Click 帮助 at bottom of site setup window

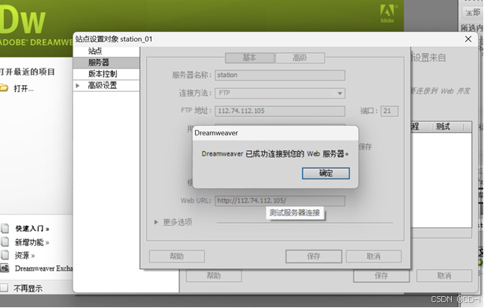tap(214, 276)
